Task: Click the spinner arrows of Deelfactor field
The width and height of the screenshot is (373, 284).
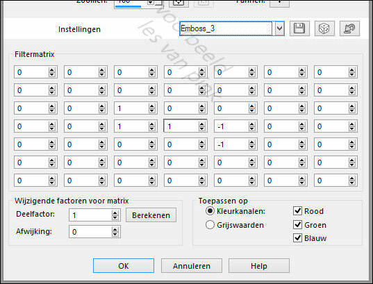Action: [x=115, y=215]
